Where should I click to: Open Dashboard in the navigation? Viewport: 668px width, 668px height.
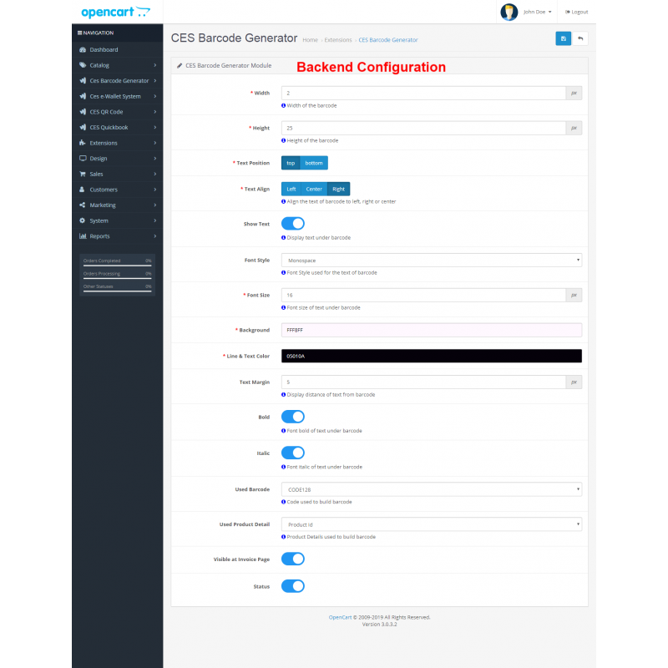pos(117,50)
